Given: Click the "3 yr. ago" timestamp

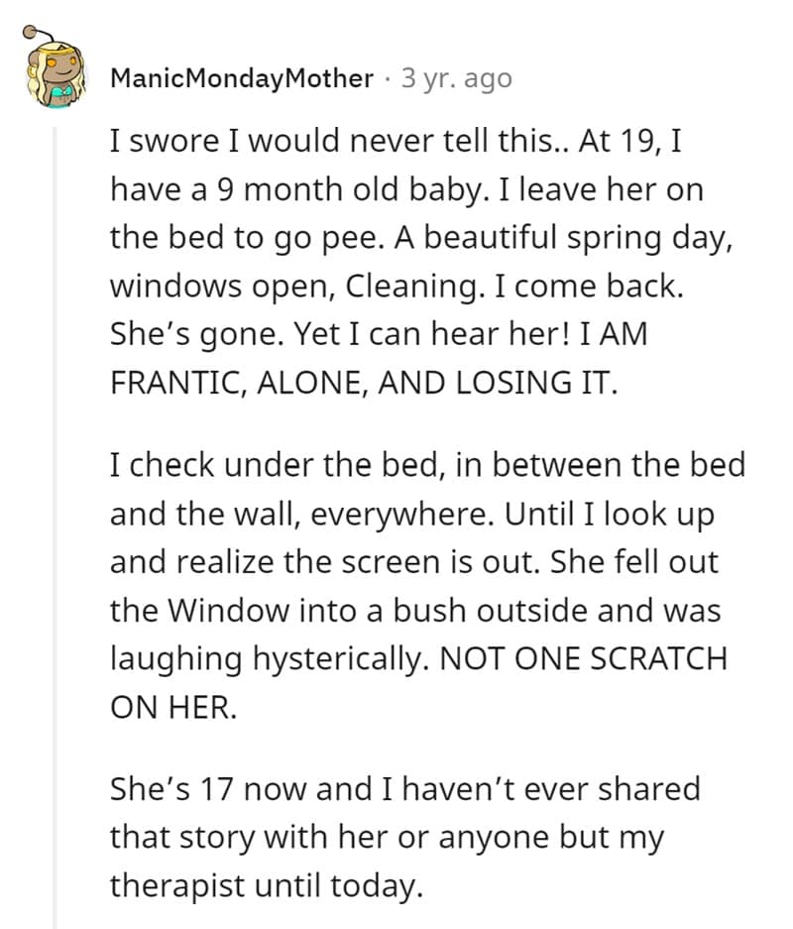Looking at the screenshot, I should tap(456, 78).
